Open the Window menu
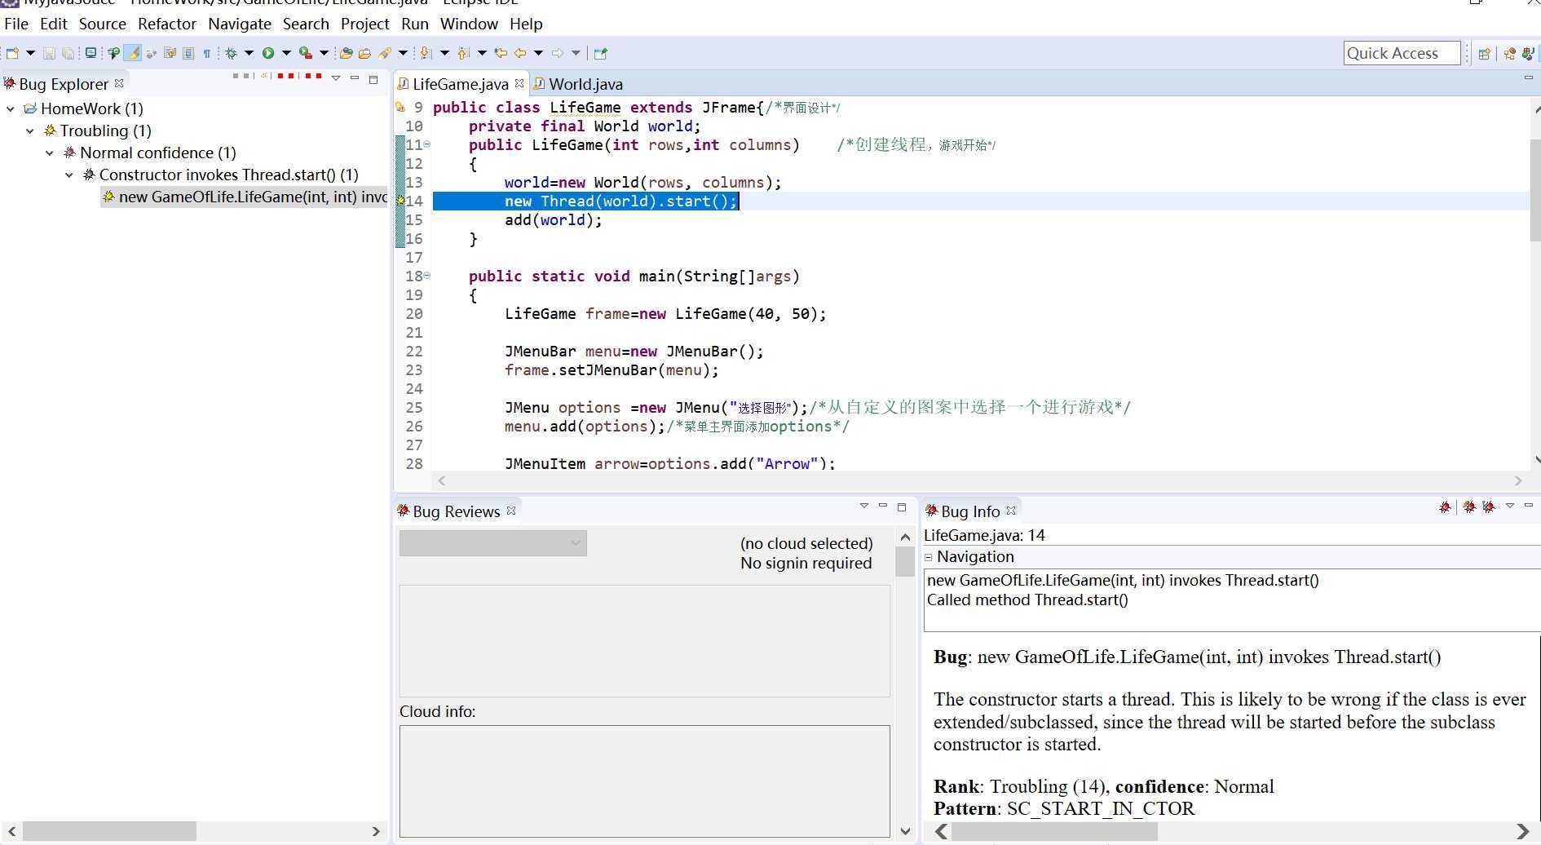 click(469, 24)
